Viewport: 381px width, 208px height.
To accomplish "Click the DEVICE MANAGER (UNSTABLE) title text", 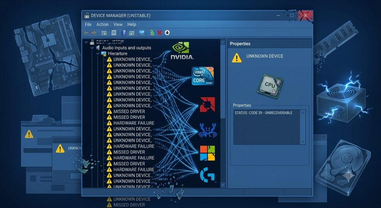I will click(x=121, y=16).
